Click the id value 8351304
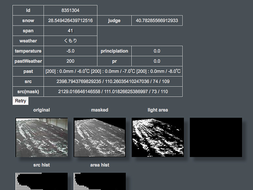Image resolution: width=253 pixels, height=190 pixels. click(70, 10)
